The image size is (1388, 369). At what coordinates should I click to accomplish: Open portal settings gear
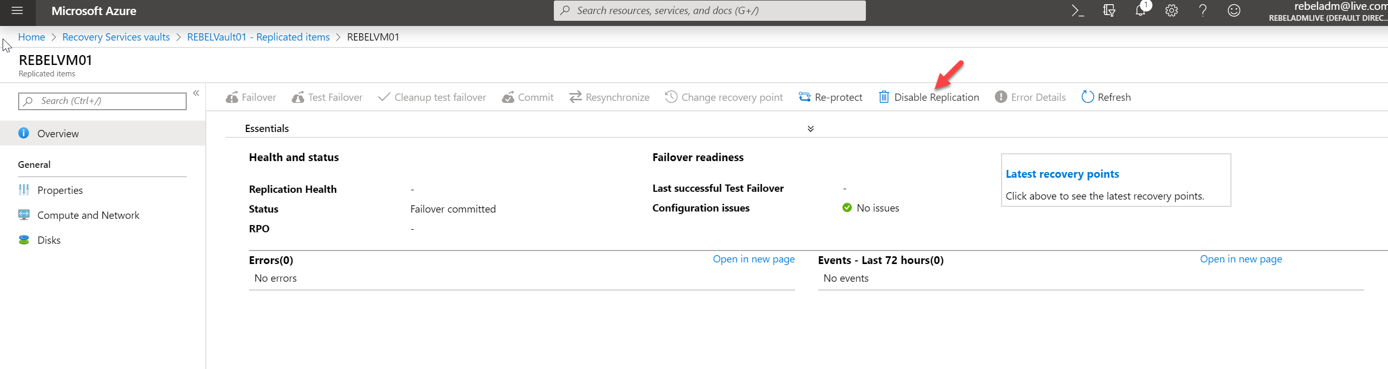pyautogui.click(x=1171, y=11)
